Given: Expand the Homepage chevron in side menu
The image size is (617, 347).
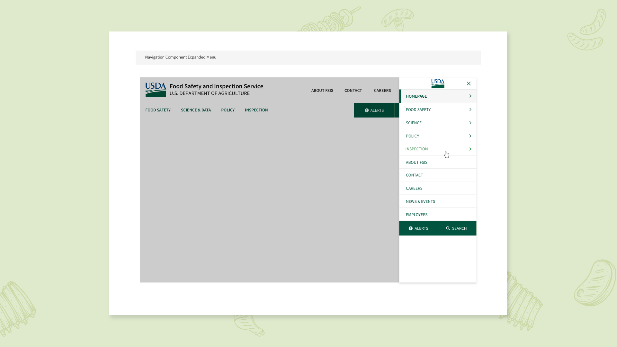Looking at the screenshot, I should click(470, 96).
